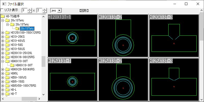Click the HI-TS継手 root folder icon
The height and width of the screenshot is (102, 204).
[3, 16]
